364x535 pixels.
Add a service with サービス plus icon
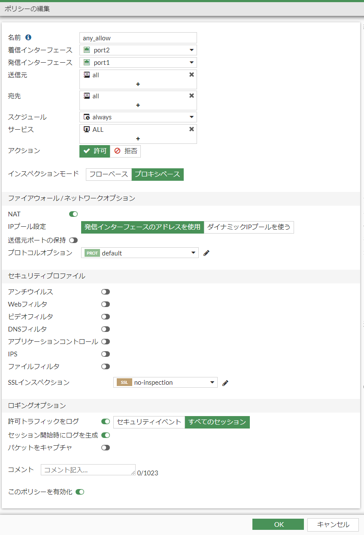138,139
